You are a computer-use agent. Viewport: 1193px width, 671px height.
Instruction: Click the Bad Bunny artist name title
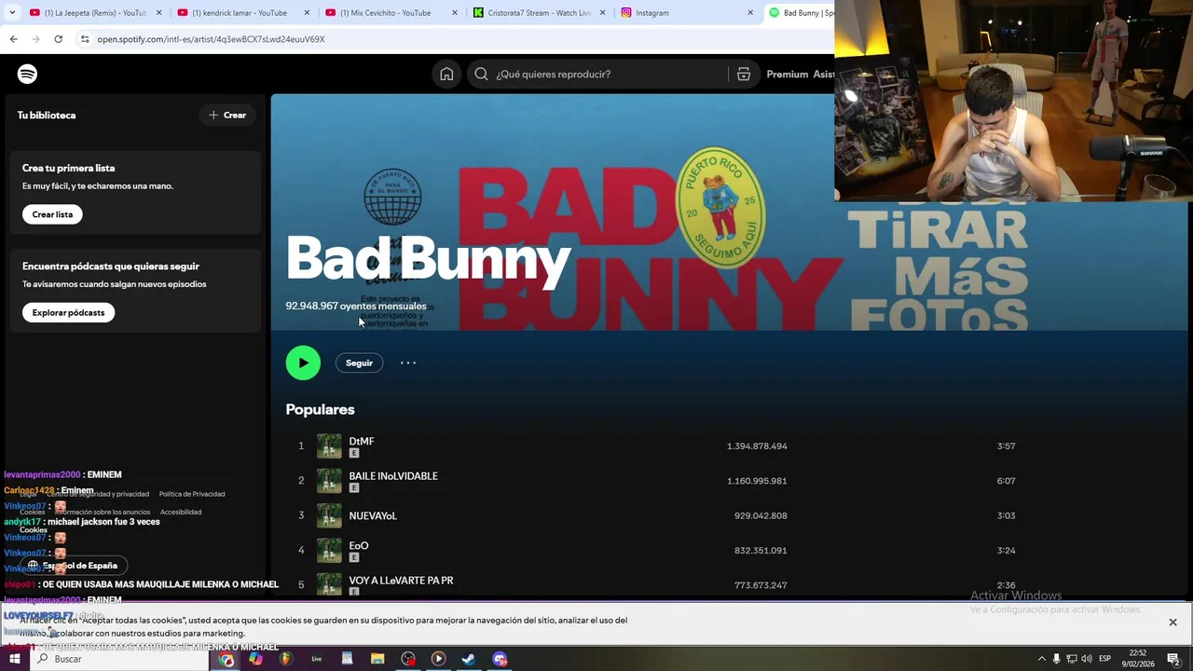tap(428, 258)
